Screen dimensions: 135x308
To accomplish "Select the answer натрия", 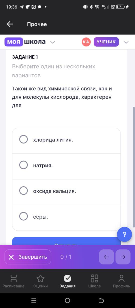I will pos(66,166).
